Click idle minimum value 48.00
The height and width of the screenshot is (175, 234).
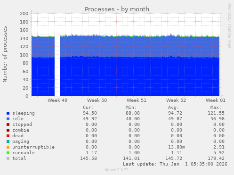[133, 119]
